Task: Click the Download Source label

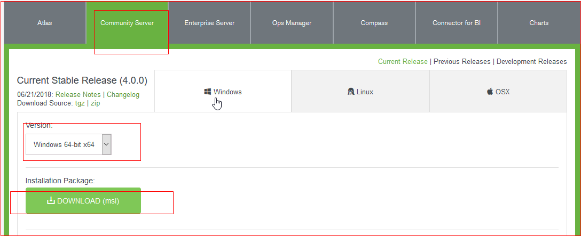Action: [44, 103]
